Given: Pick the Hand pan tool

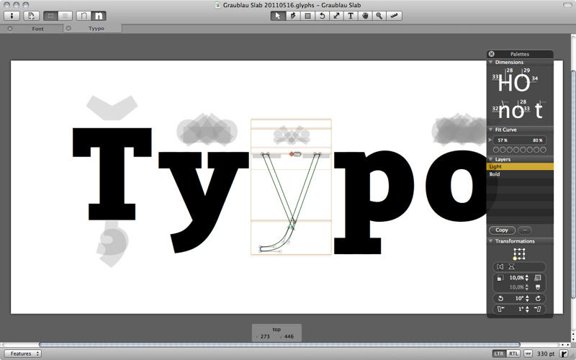Looking at the screenshot, I should pos(365,15).
